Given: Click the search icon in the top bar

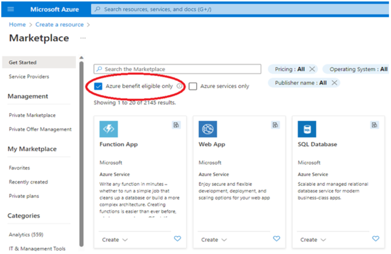Looking at the screenshot, I should click(97, 9).
